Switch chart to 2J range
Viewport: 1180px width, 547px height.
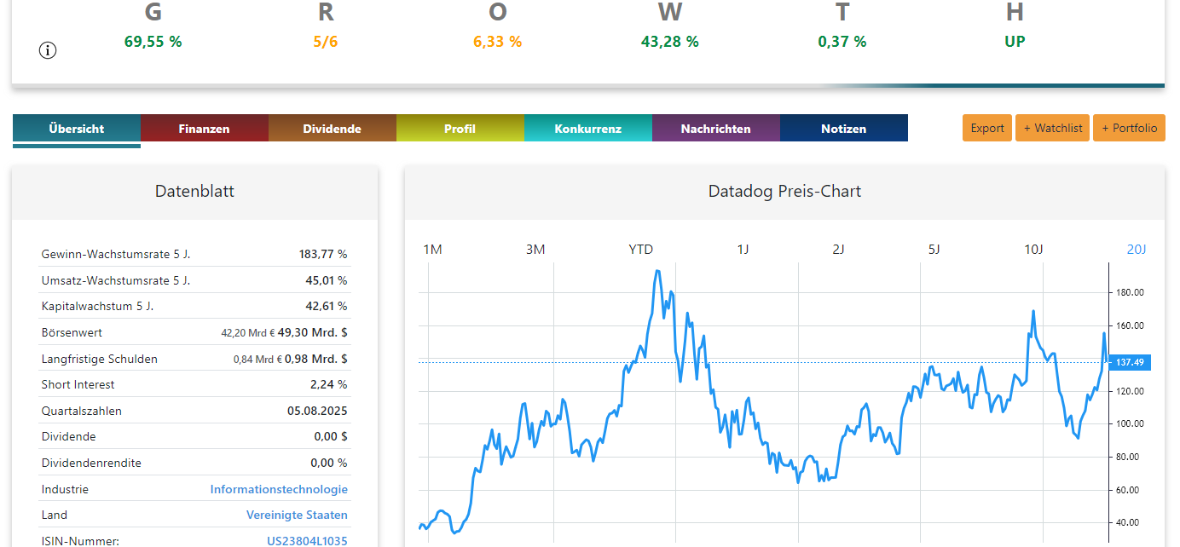[x=839, y=249]
